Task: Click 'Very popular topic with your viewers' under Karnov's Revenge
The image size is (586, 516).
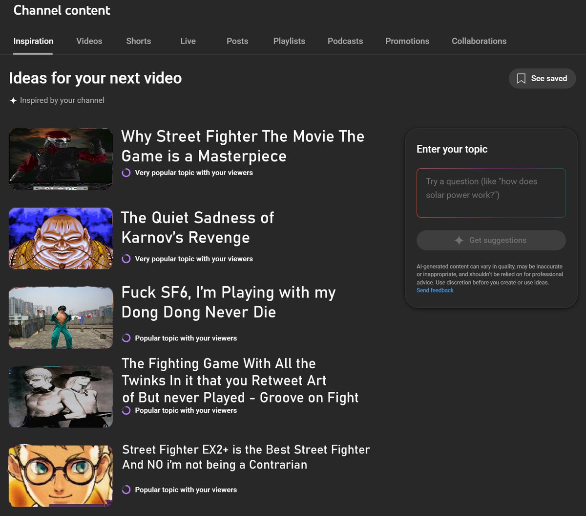Action: tap(194, 259)
